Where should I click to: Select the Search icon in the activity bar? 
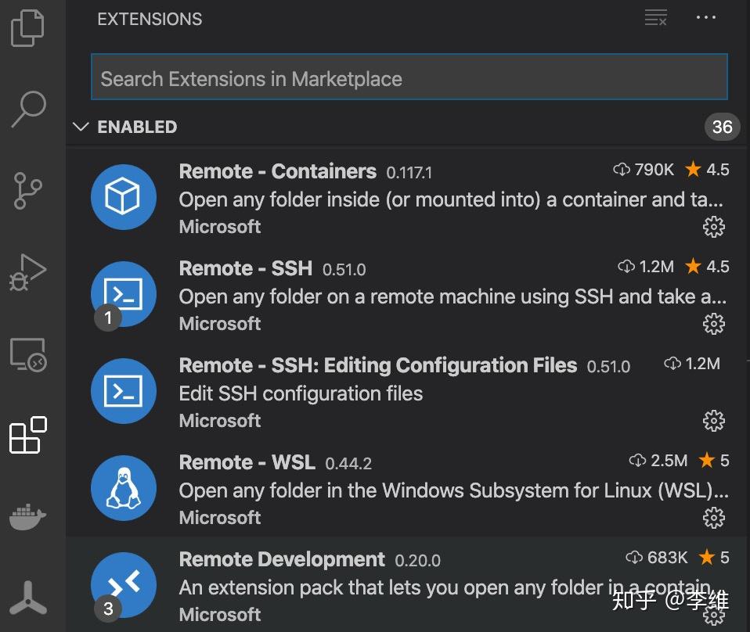[28, 110]
